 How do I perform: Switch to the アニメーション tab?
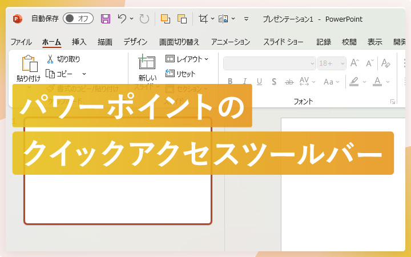pos(231,42)
